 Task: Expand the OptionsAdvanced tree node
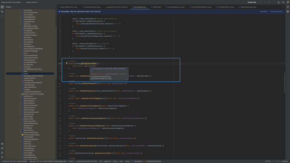(20, 98)
